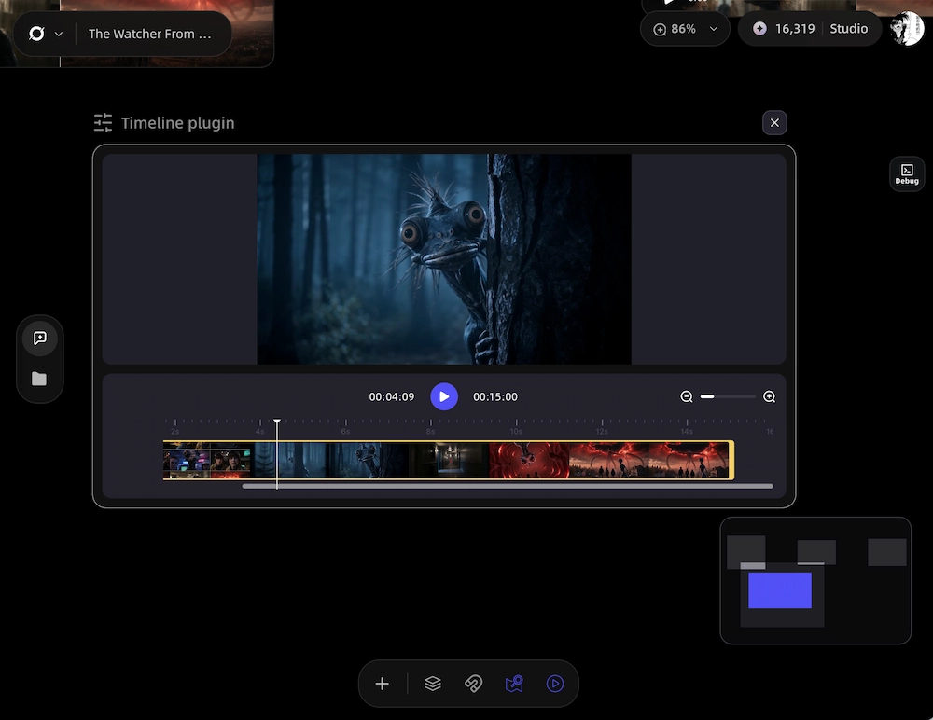Image resolution: width=933 pixels, height=720 pixels.
Task: Open the new chat comment icon
Action: [40, 339]
